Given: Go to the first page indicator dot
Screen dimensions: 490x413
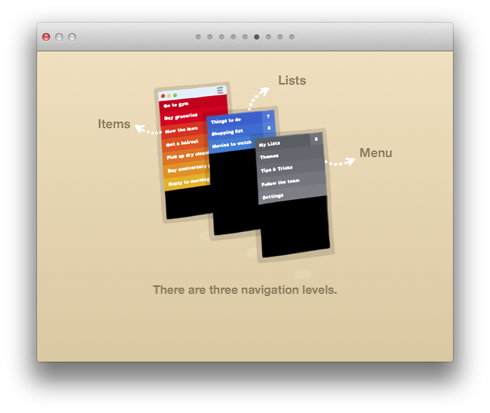Looking at the screenshot, I should pos(198,37).
